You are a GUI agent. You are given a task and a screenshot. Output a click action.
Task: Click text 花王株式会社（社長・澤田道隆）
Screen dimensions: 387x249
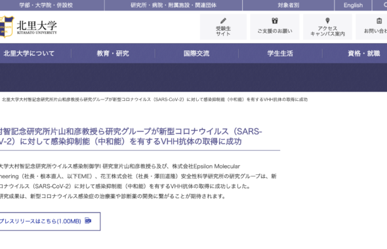[139, 176]
